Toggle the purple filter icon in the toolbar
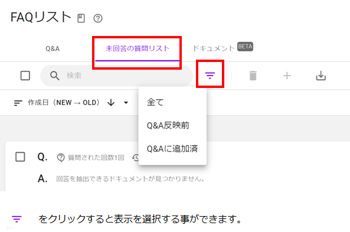Screen dimensions: 350x232 tap(210, 76)
